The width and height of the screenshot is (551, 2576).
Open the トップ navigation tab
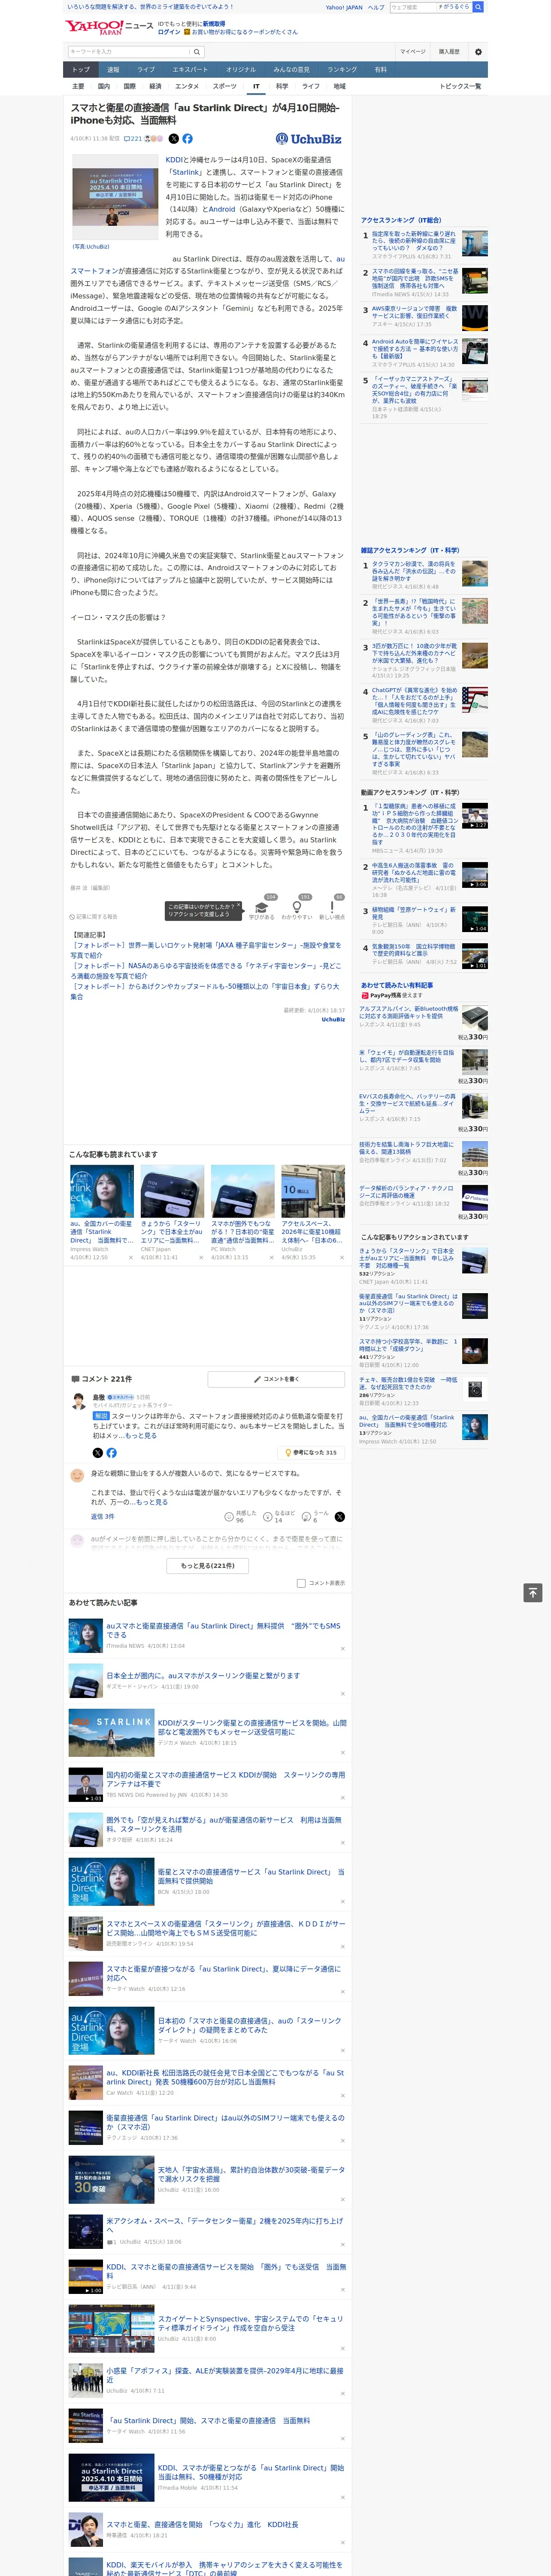pos(81,70)
